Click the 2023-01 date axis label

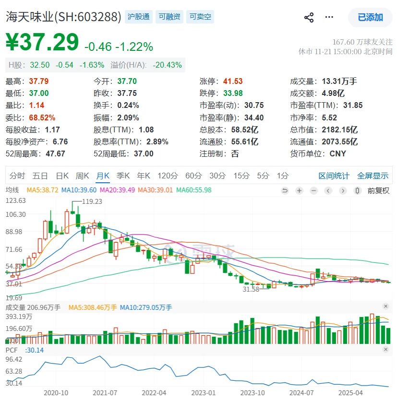tap(203, 393)
